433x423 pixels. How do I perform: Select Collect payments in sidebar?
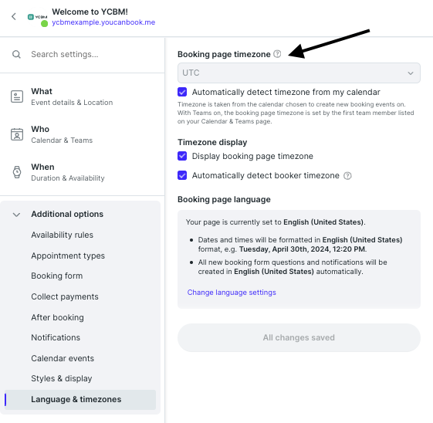(x=65, y=297)
